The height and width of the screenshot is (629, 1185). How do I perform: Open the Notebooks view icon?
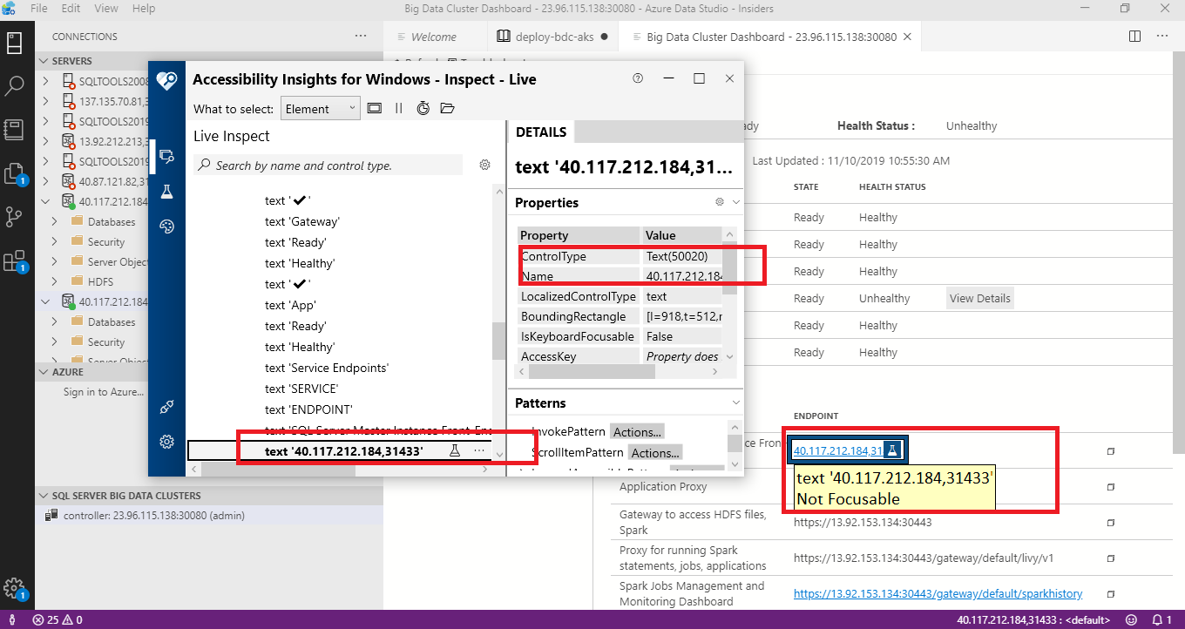click(14, 129)
